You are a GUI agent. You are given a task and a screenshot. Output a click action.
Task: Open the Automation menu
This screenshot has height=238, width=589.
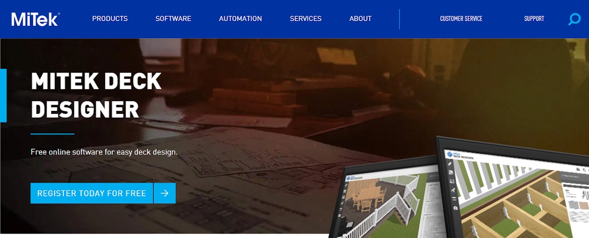(x=241, y=19)
